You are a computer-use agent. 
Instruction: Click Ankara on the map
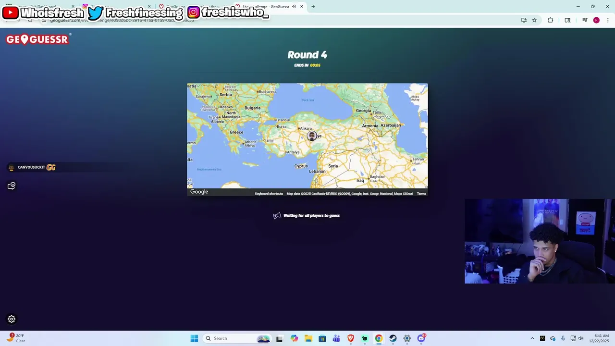(305, 128)
